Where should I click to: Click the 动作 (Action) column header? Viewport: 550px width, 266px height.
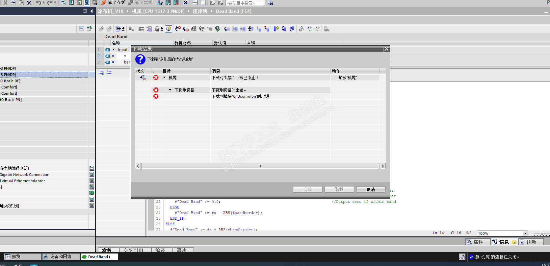pos(355,71)
